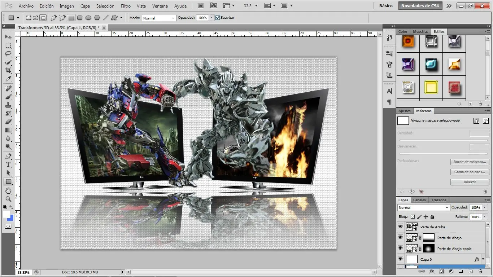Select the Horizontal Type tool
493x277 pixels.
(x=8, y=165)
